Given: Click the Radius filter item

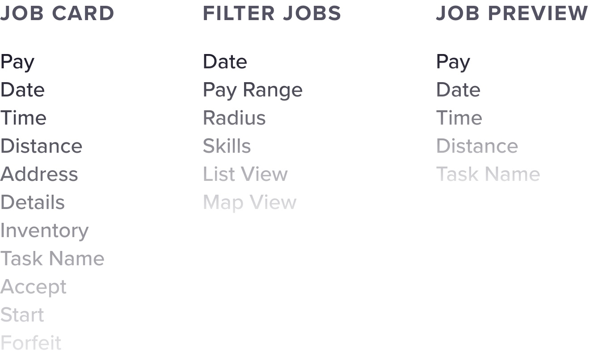Looking at the screenshot, I should click(234, 118).
